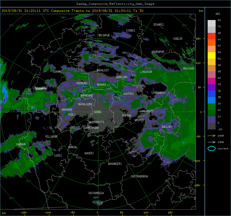This screenshot has width=231, height=216.
Task: Pick the purple swatch between 39 and 36 dBZ
Action: [211, 88]
